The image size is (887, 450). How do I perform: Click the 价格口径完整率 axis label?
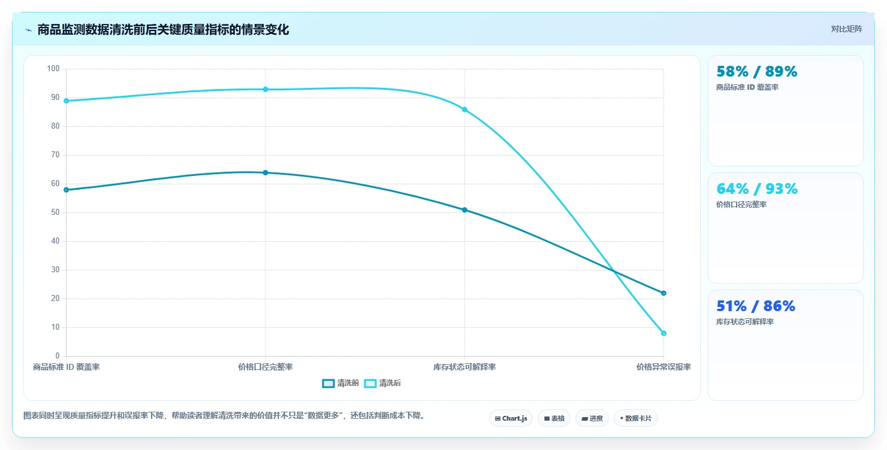266,367
